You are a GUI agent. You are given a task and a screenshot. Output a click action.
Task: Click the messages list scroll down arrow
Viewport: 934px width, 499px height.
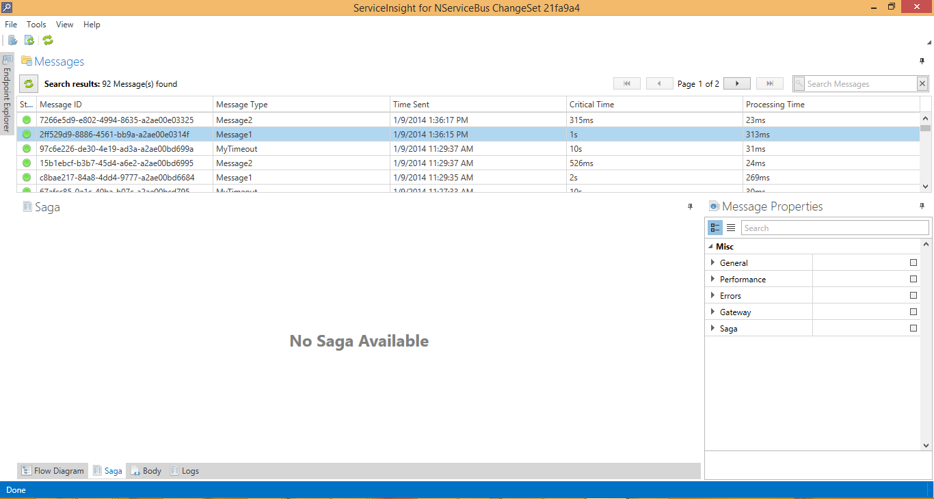tap(926, 187)
